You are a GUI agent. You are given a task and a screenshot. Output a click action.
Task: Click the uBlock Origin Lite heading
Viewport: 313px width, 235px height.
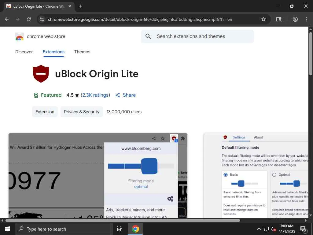click(x=97, y=74)
